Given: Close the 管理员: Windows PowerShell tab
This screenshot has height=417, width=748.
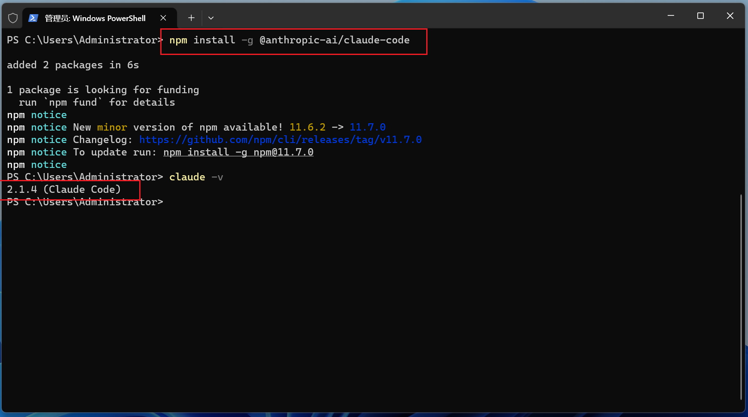Looking at the screenshot, I should point(163,18).
